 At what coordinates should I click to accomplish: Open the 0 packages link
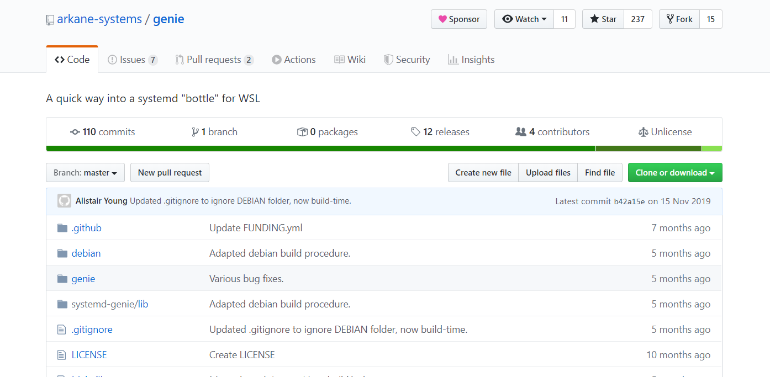tap(328, 132)
